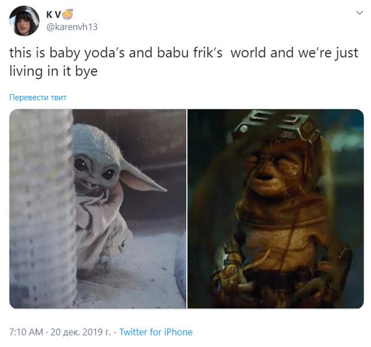Visit the @karenvh13 handle link
371x347 pixels.
pos(72,27)
